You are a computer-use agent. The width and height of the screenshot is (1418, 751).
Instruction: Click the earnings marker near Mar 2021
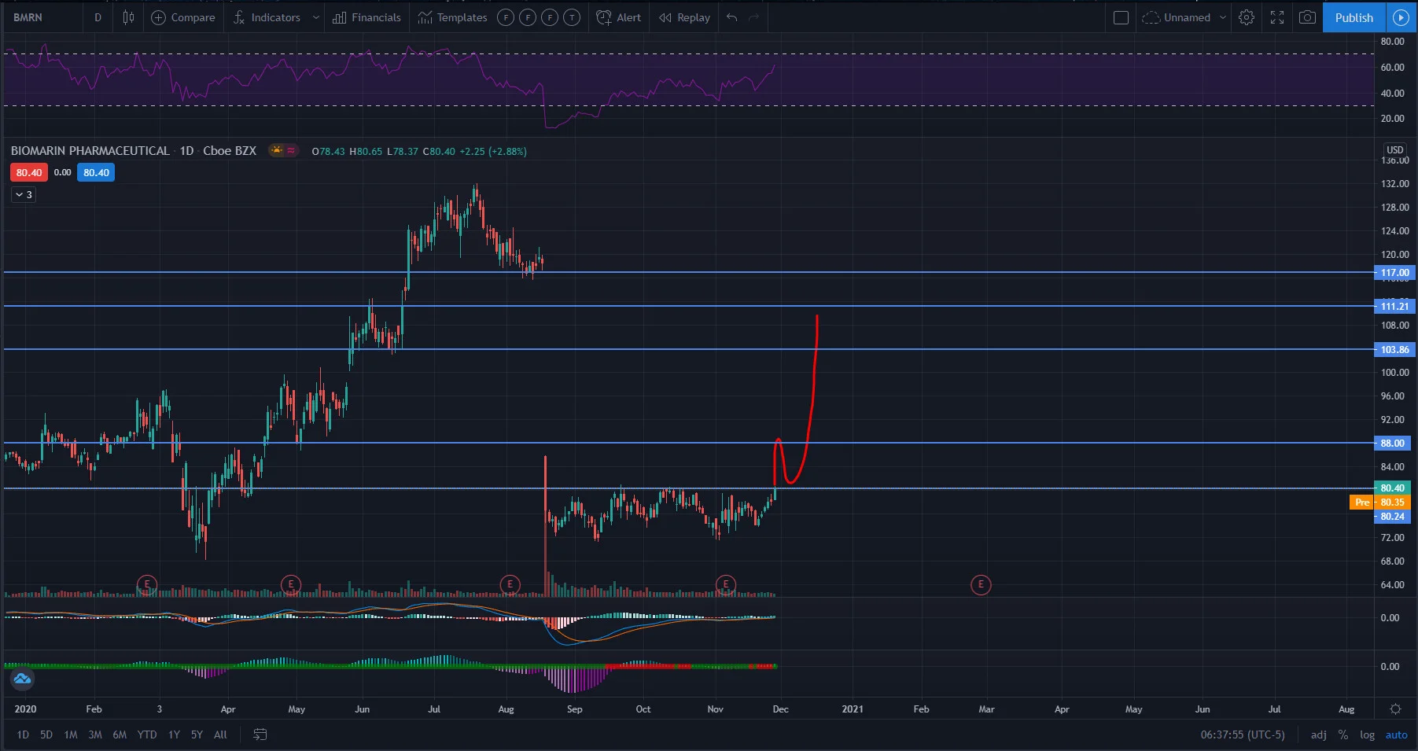[981, 584]
